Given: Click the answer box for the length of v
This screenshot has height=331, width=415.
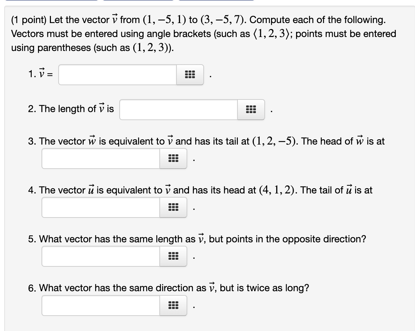Looking at the screenshot, I should coord(178,109).
